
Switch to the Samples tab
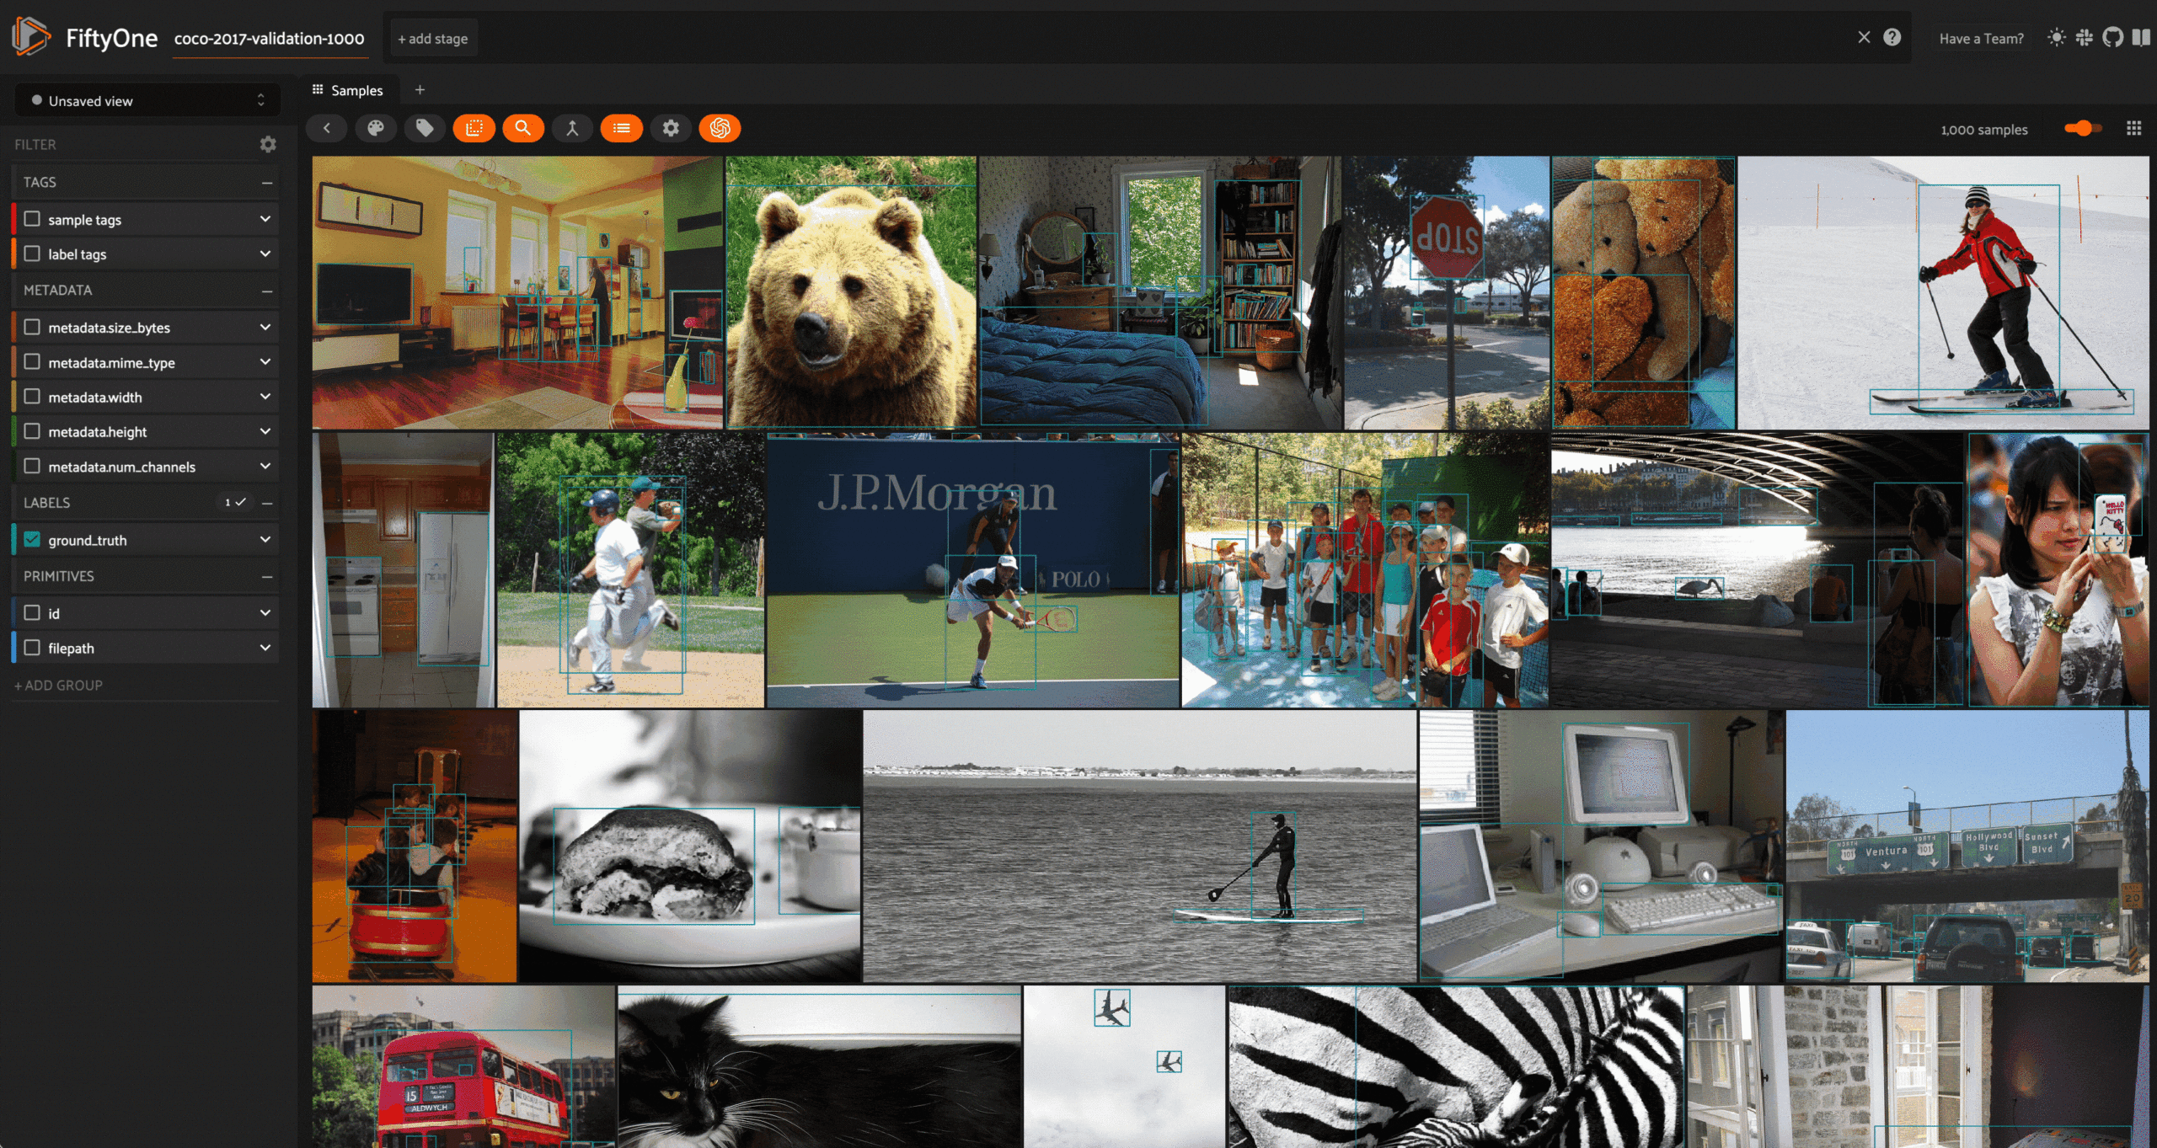[347, 90]
